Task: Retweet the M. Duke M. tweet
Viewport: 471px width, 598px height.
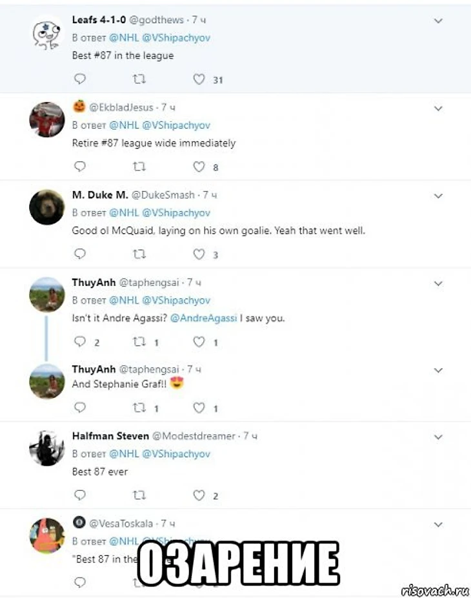Action: [139, 254]
